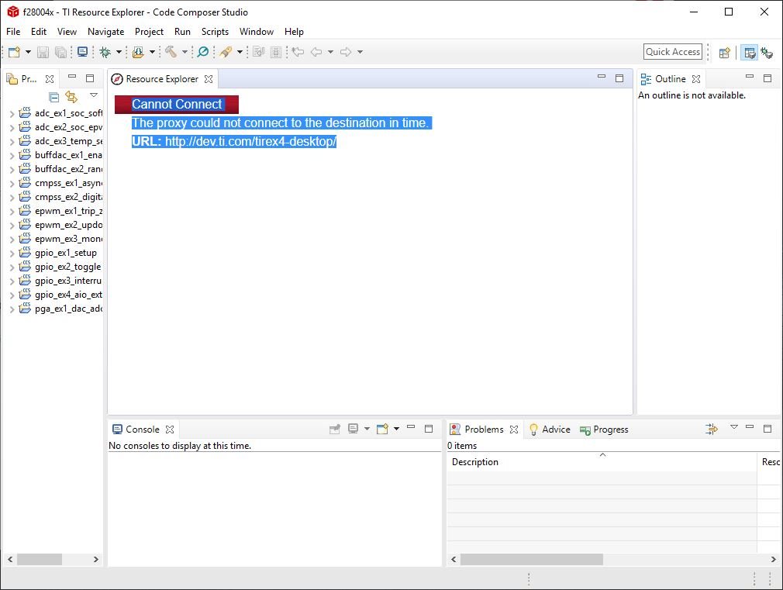The width and height of the screenshot is (783, 590).
Task: Open the Back history dropdown arrow
Action: point(330,52)
